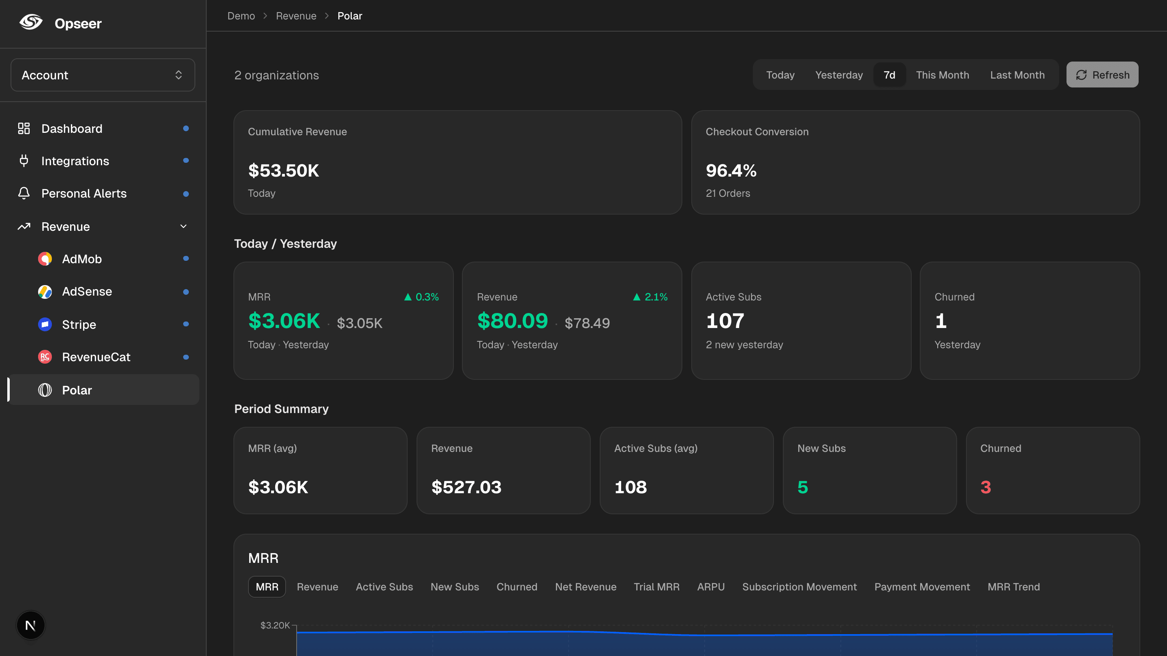The image size is (1167, 656).
Task: Click the Cumulative Revenue $53.50K value
Action: pos(284,170)
